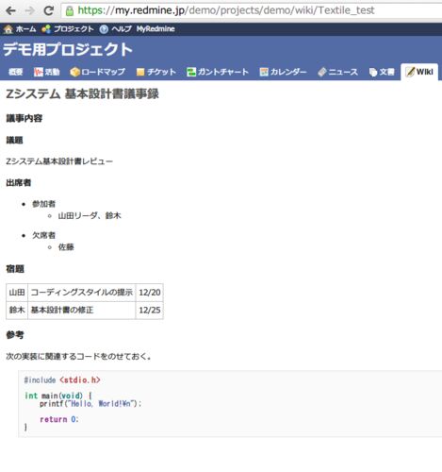Click the return 0 code line
Image resolution: width=442 pixels, height=472 pixels.
58,419
